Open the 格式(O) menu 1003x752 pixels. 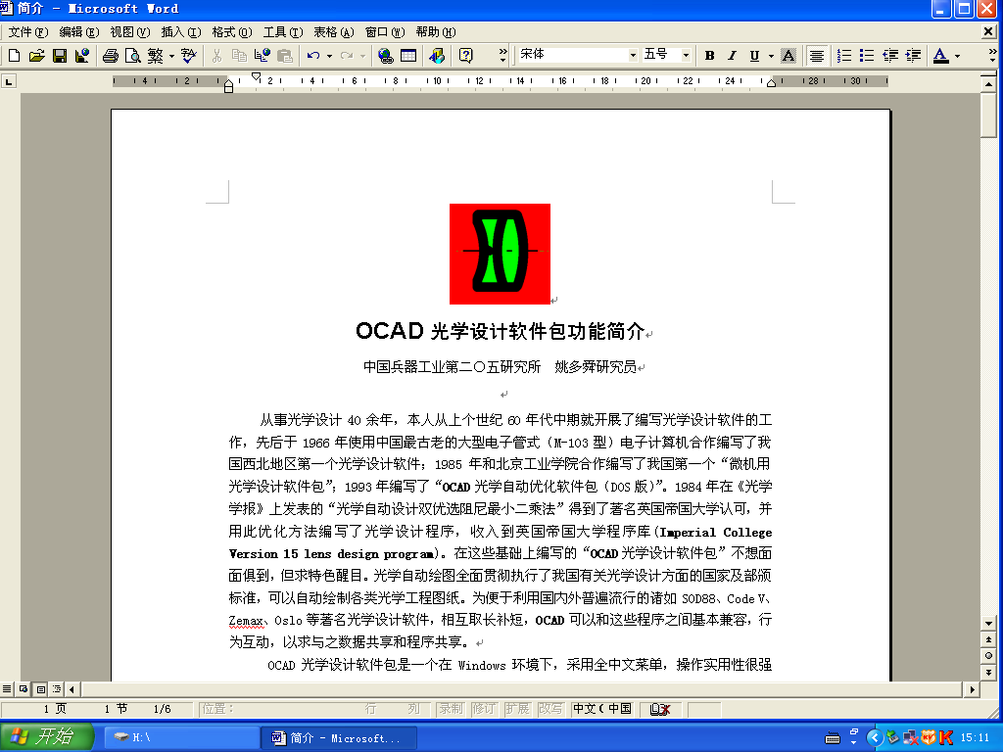(x=231, y=32)
